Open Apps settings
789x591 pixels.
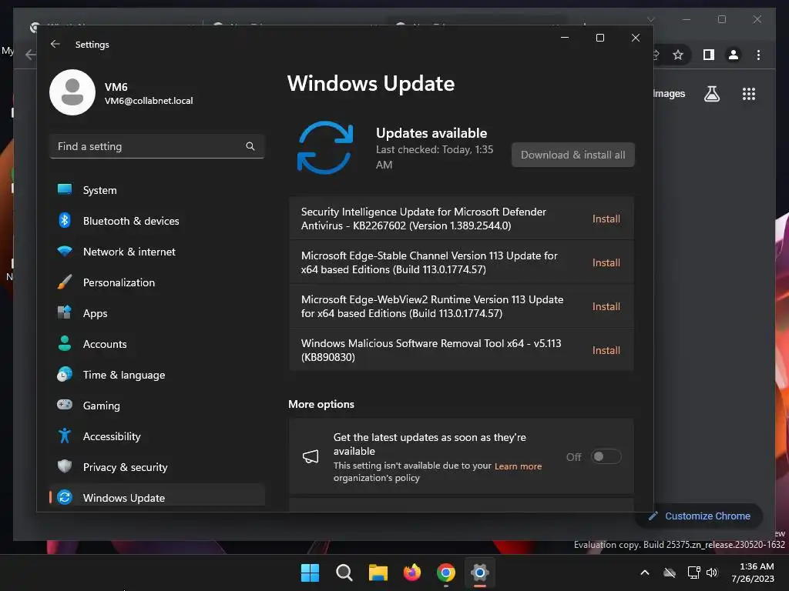[157, 313]
